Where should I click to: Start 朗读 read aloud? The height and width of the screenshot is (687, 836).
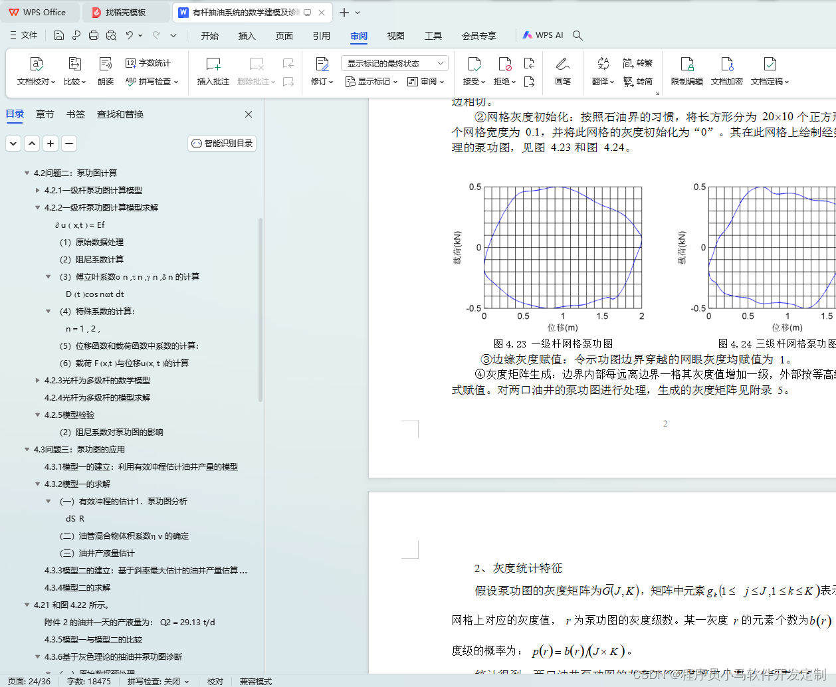(106, 72)
